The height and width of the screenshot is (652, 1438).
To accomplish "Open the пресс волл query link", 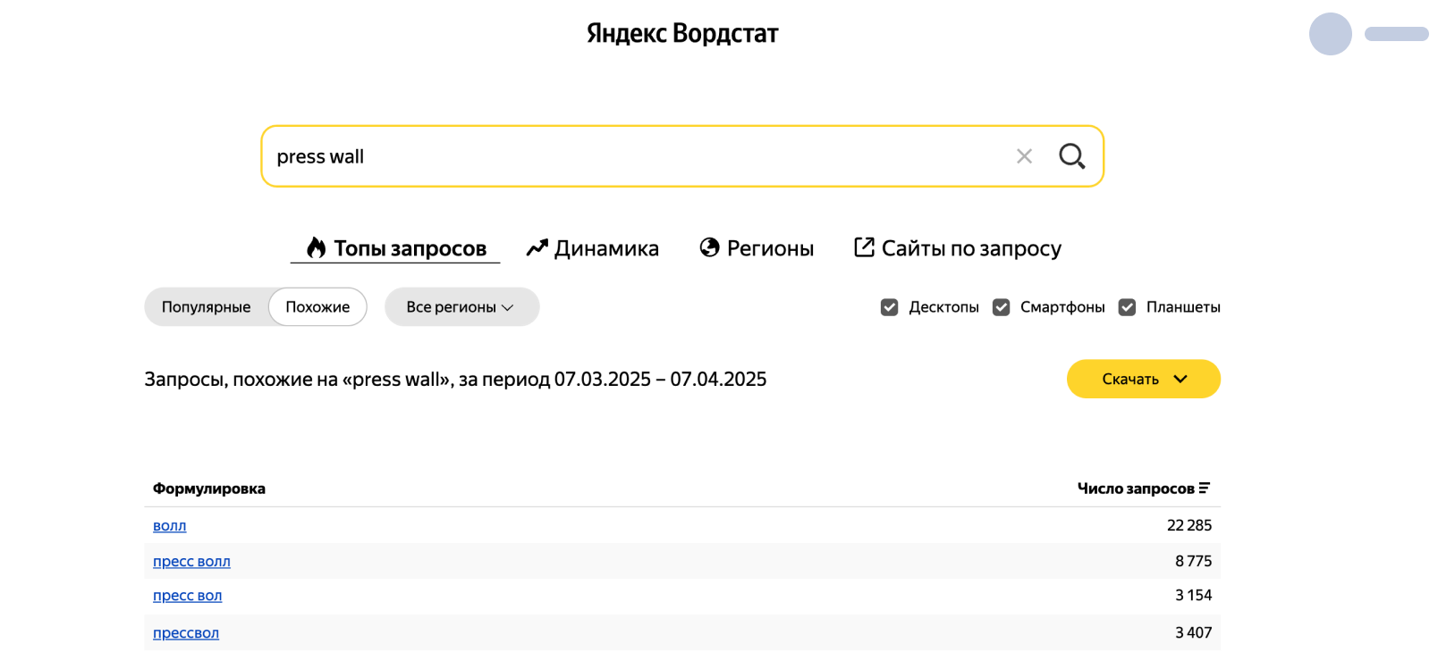I will [191, 561].
